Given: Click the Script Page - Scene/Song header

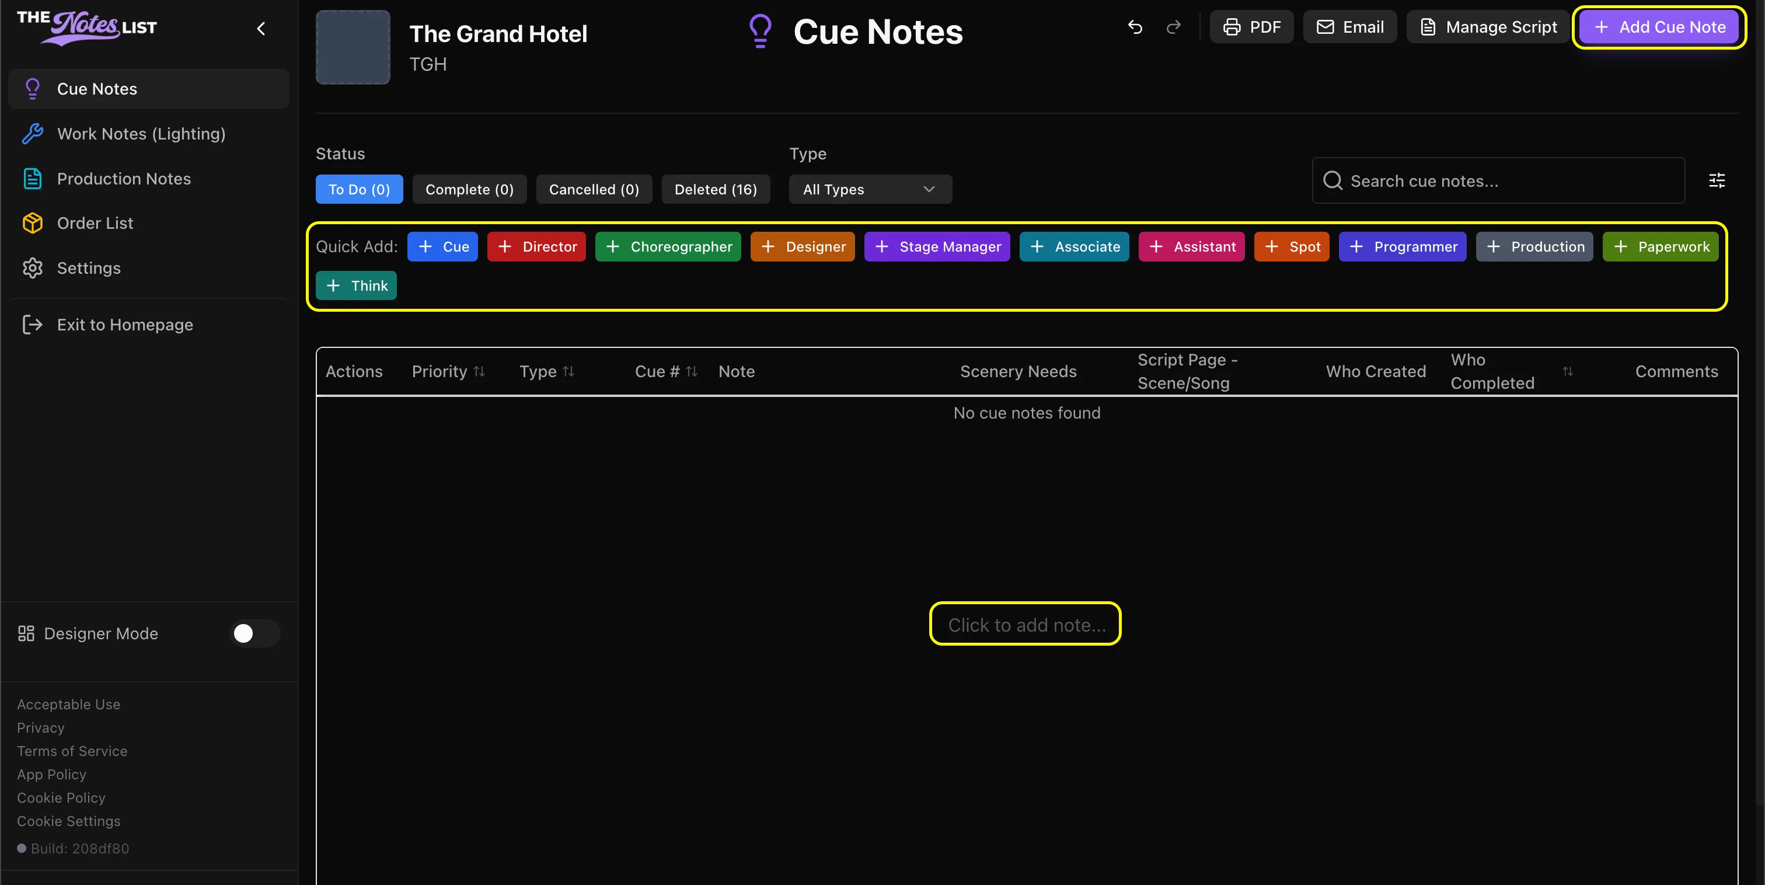Looking at the screenshot, I should pyautogui.click(x=1187, y=371).
